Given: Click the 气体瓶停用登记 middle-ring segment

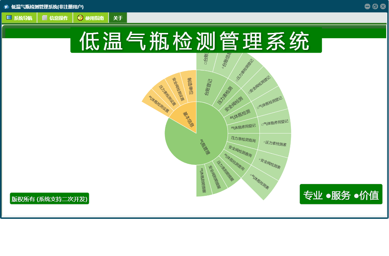Looking at the screenshot, I should click(x=244, y=126).
